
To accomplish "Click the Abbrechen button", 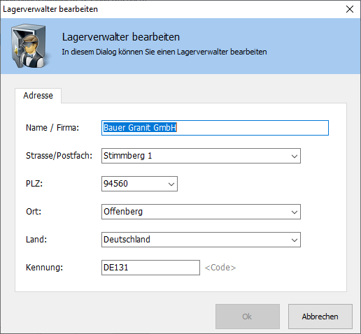I will pos(320,317).
